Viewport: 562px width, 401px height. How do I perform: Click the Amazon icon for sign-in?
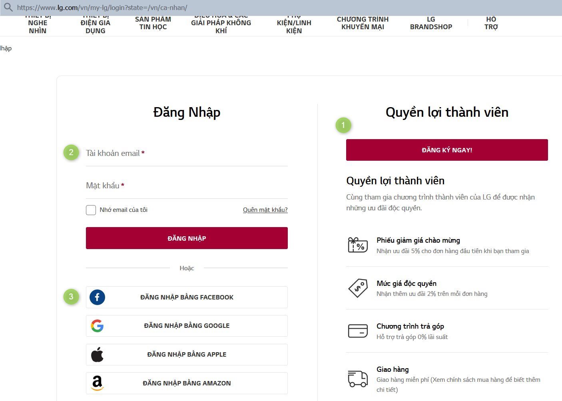point(97,383)
